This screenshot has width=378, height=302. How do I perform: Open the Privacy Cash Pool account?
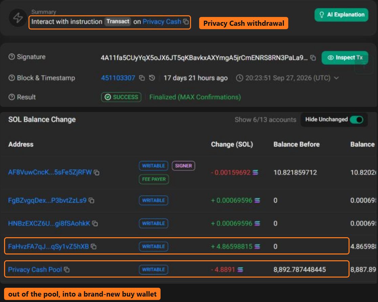pos(35,269)
